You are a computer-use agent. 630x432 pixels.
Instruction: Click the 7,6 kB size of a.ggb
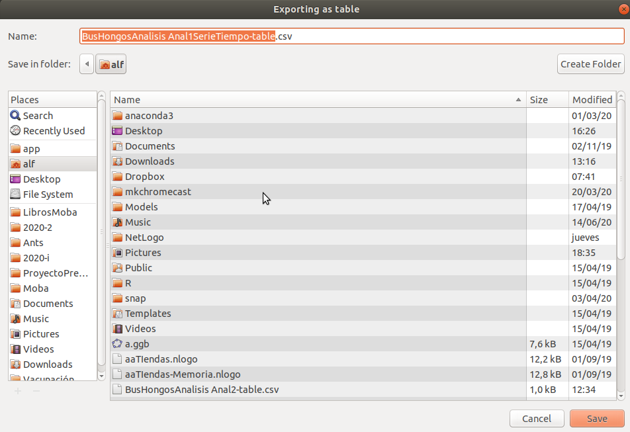(543, 344)
